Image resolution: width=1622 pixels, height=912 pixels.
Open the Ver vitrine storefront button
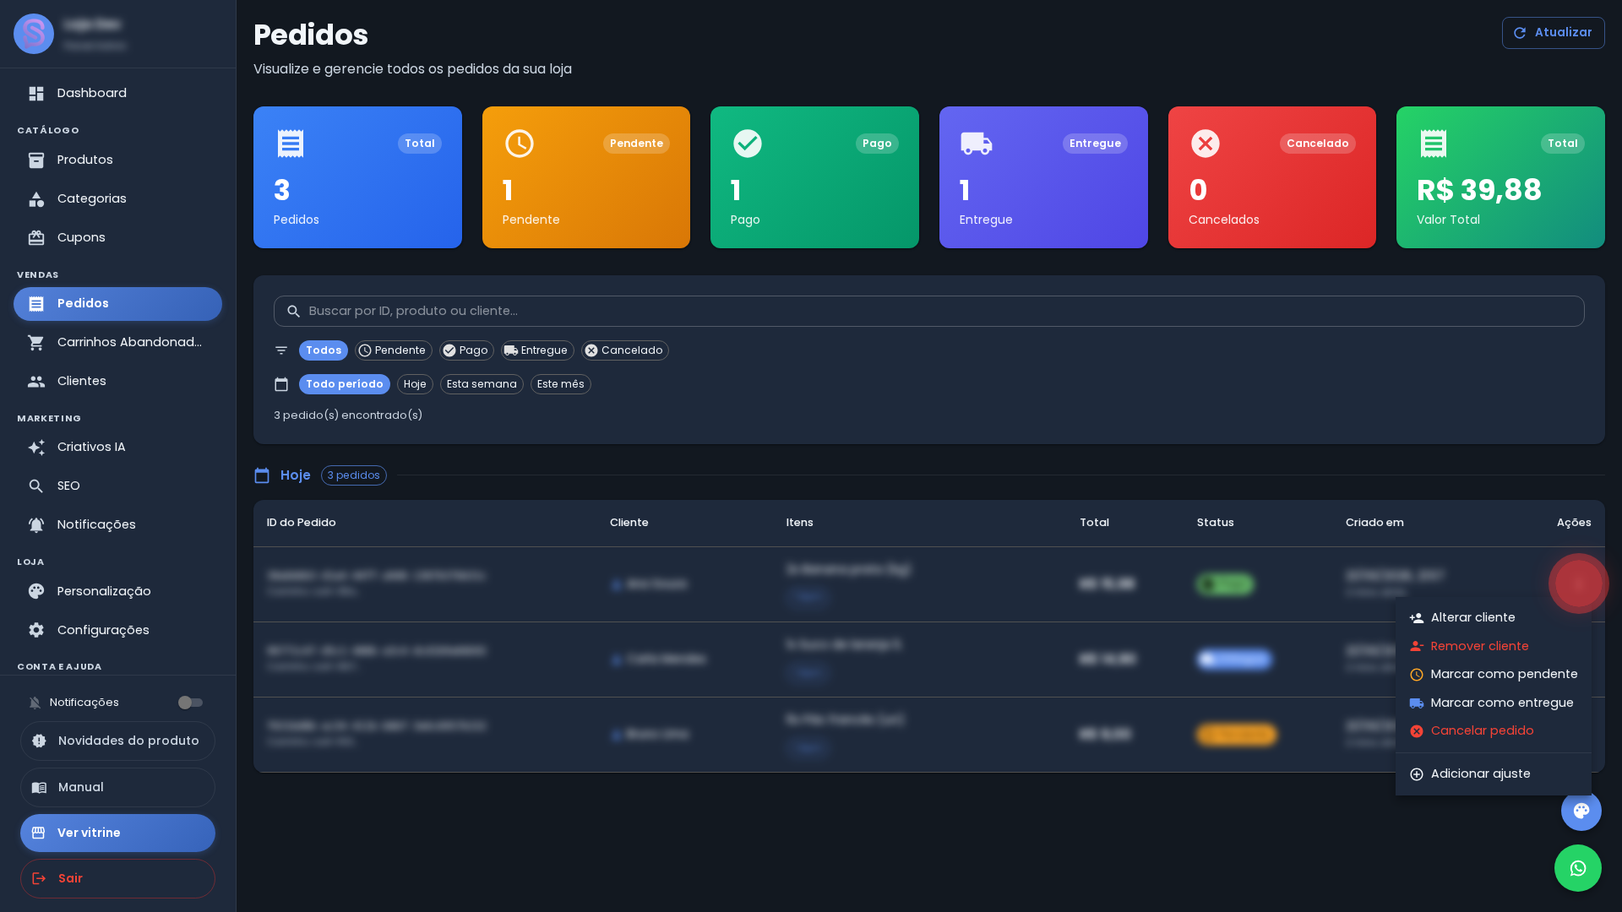[117, 833]
